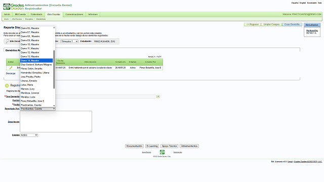Click the list scroll-down arrow
This screenshot has width=324, height=182.
click(x=54, y=106)
